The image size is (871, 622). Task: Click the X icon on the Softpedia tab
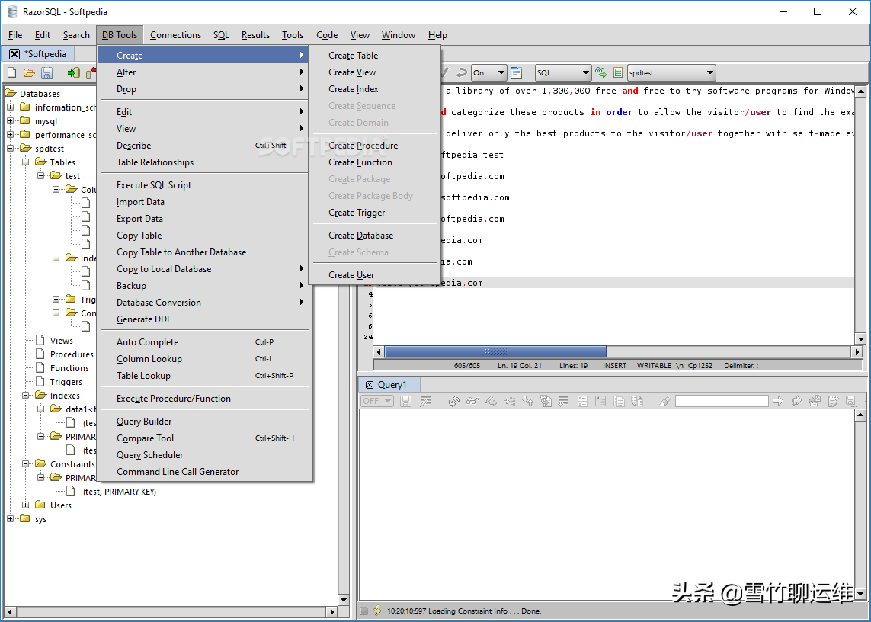[14, 54]
